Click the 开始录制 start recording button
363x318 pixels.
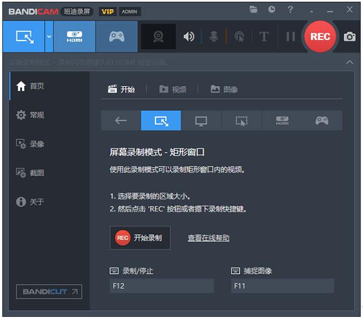(140, 237)
